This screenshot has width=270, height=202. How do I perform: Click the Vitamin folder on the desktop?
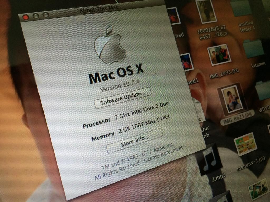[x=253, y=49]
